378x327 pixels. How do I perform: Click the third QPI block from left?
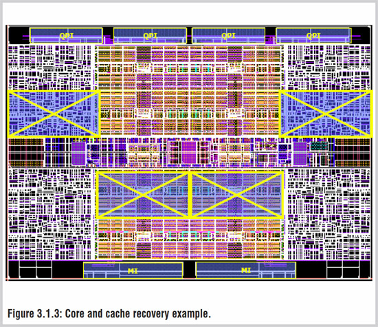[x=229, y=36]
